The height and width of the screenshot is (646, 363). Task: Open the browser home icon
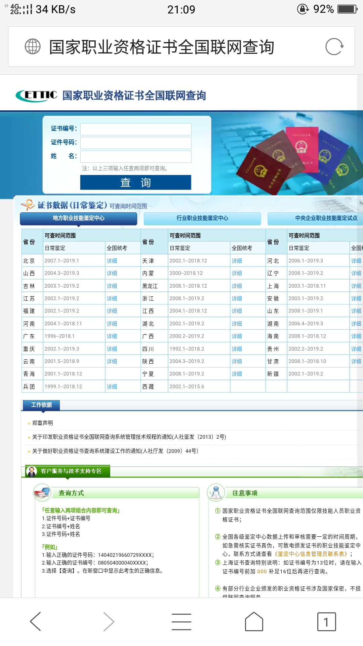[254, 621]
